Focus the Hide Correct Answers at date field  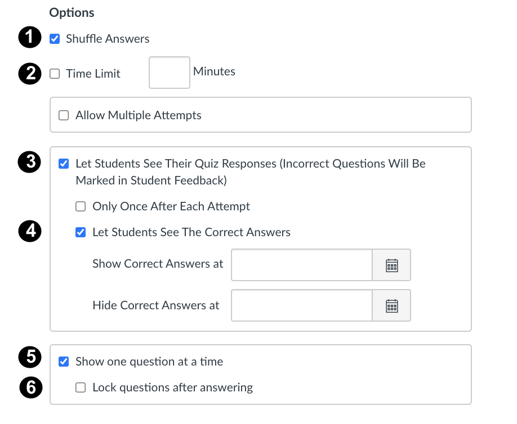click(302, 305)
